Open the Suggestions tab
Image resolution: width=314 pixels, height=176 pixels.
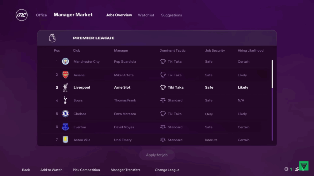coord(171,15)
